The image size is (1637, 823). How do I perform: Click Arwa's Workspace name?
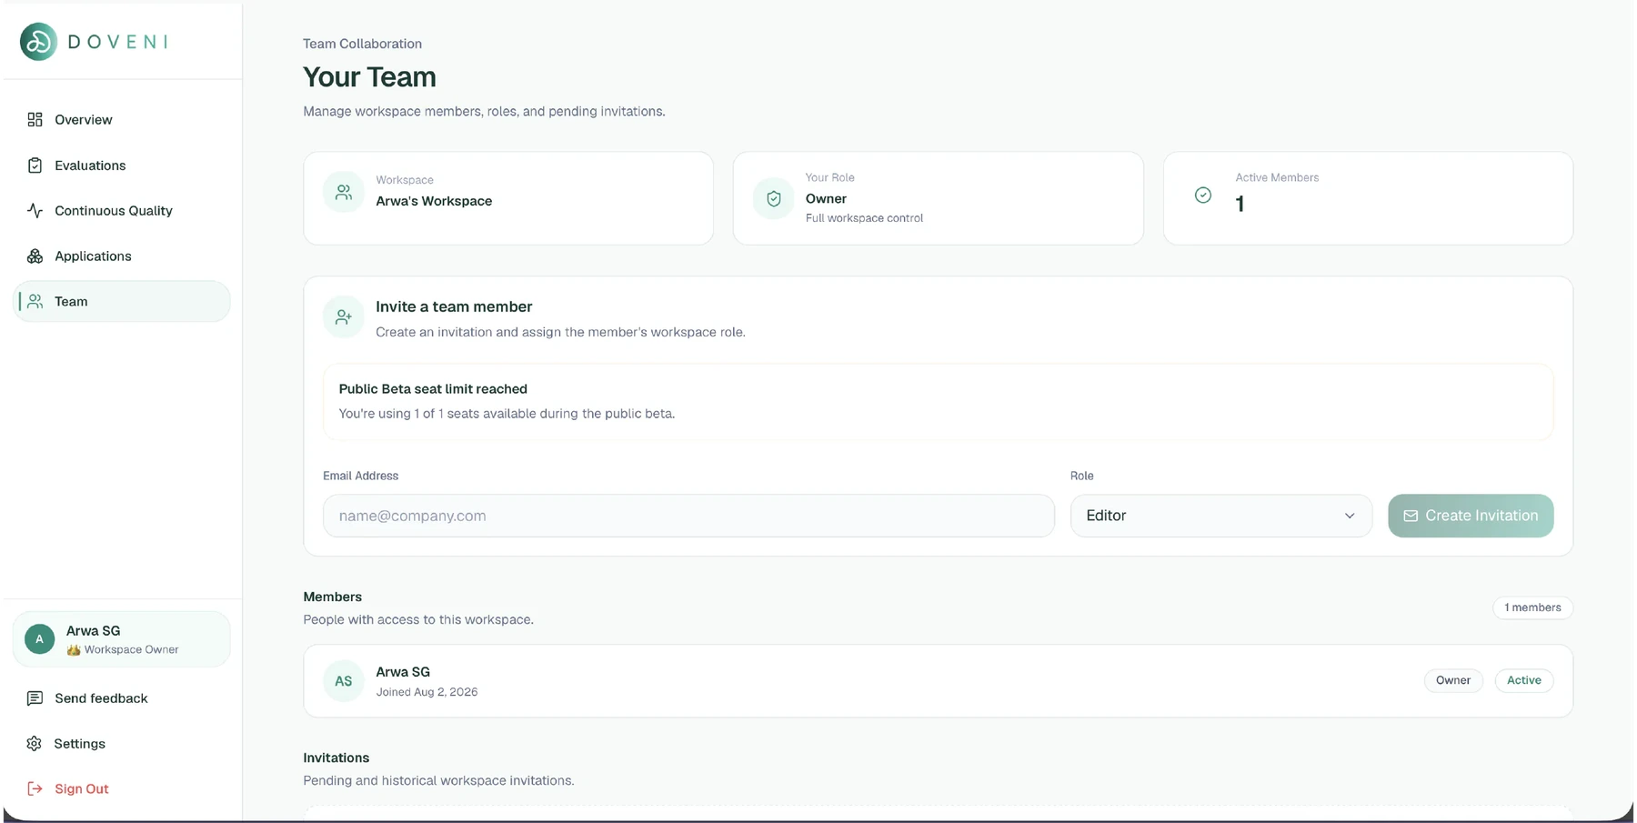(x=434, y=201)
